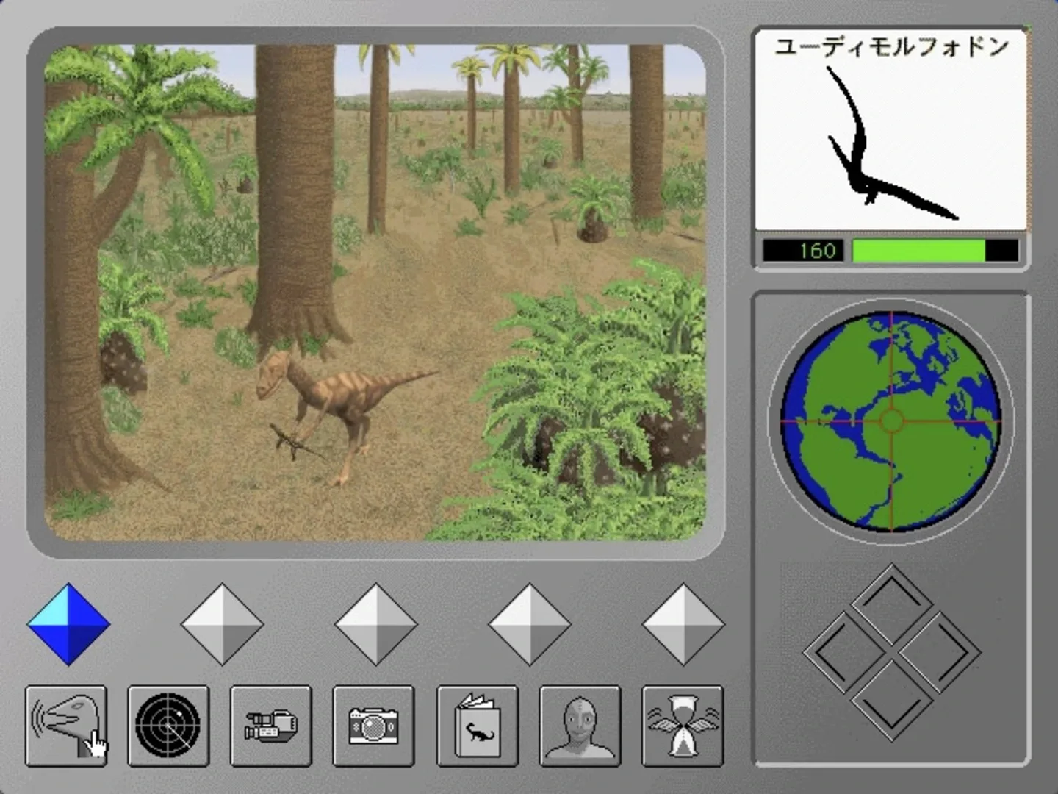Open the dinosaur field guide book

[478, 726]
